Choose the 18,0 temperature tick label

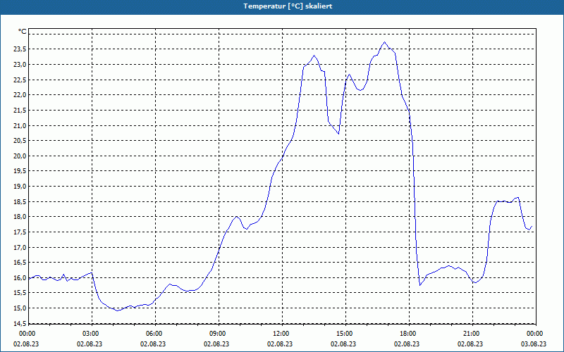[20, 217]
